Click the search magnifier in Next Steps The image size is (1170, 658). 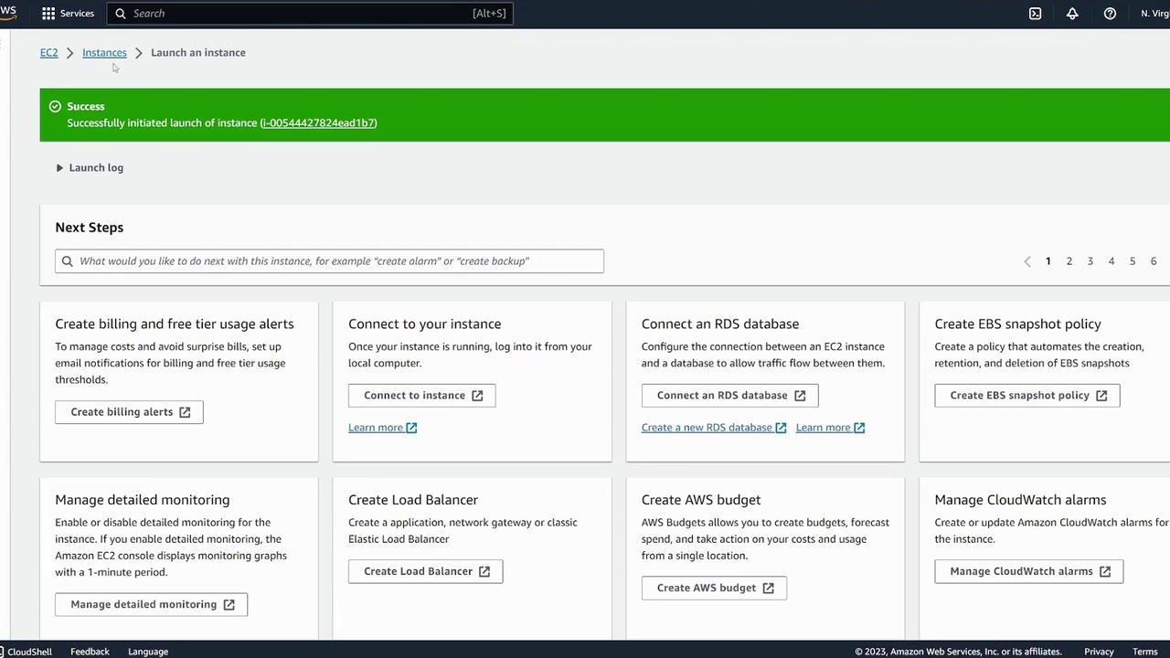click(x=67, y=261)
